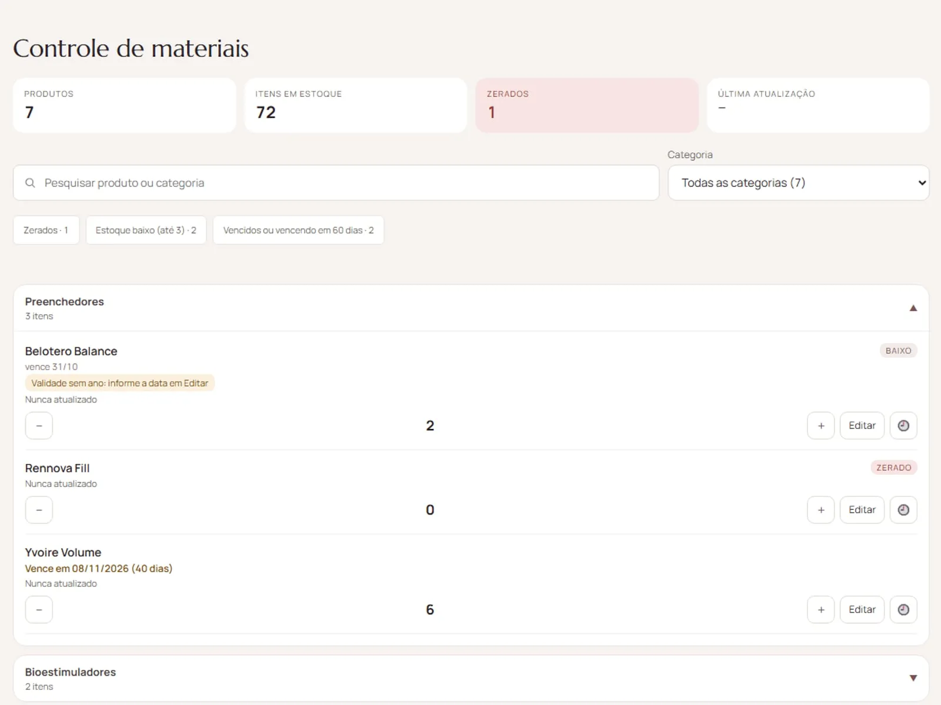Focus the 'Pesquisar produto ou categoria' field

336,183
